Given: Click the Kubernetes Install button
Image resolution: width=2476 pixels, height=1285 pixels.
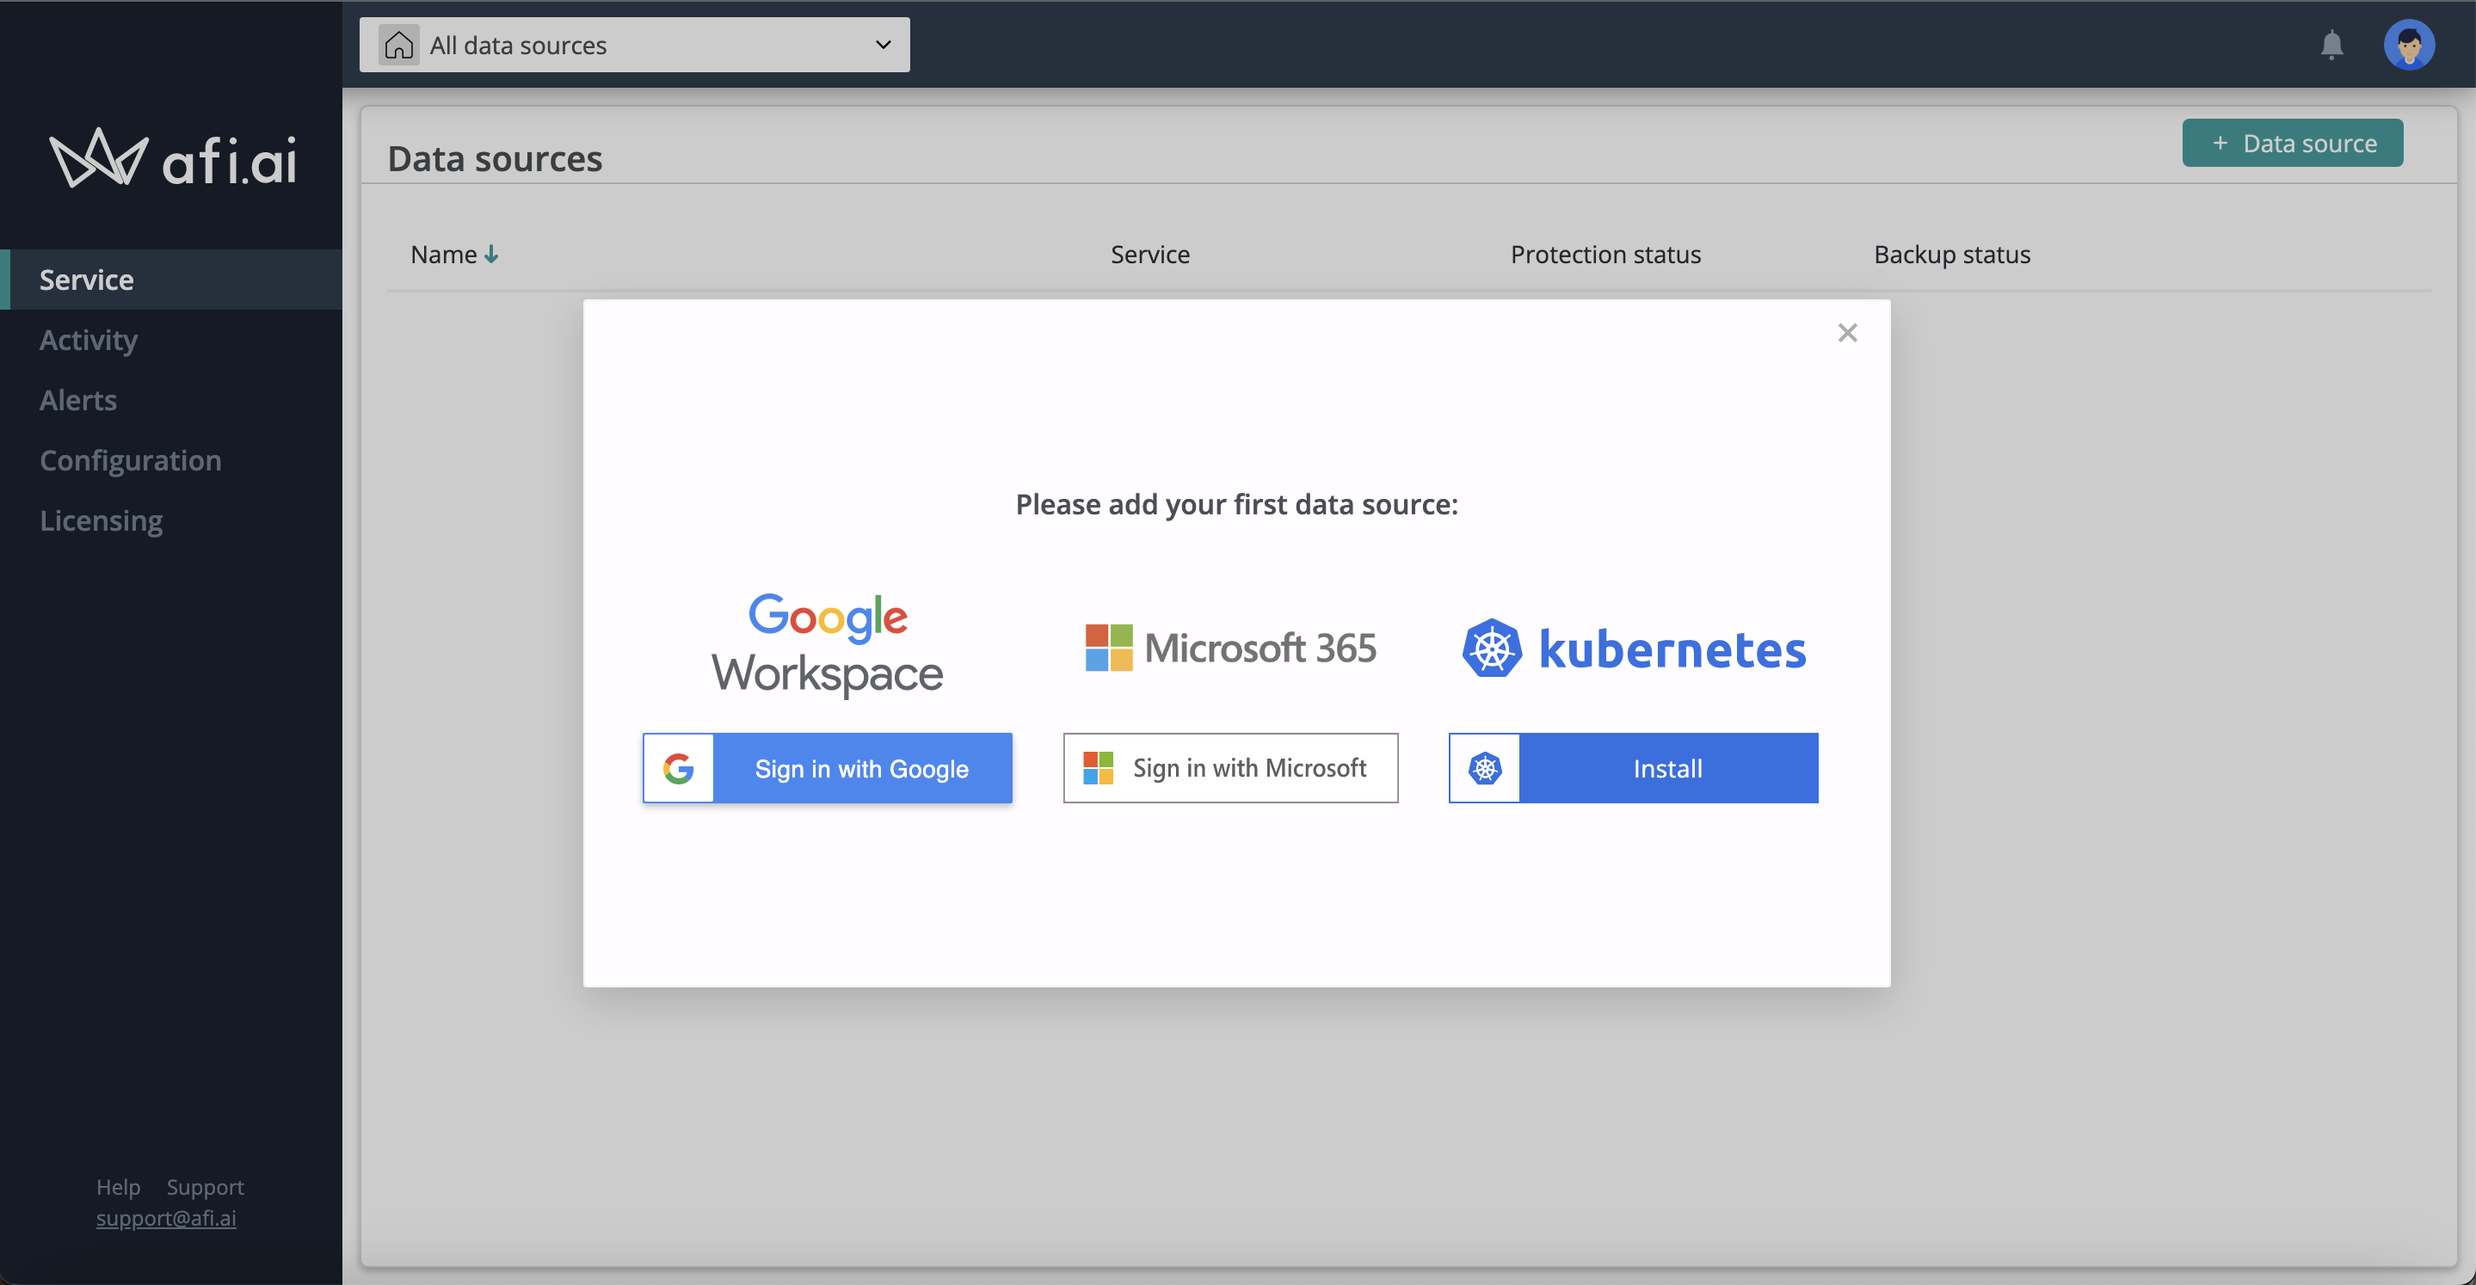Looking at the screenshot, I should 1633,768.
